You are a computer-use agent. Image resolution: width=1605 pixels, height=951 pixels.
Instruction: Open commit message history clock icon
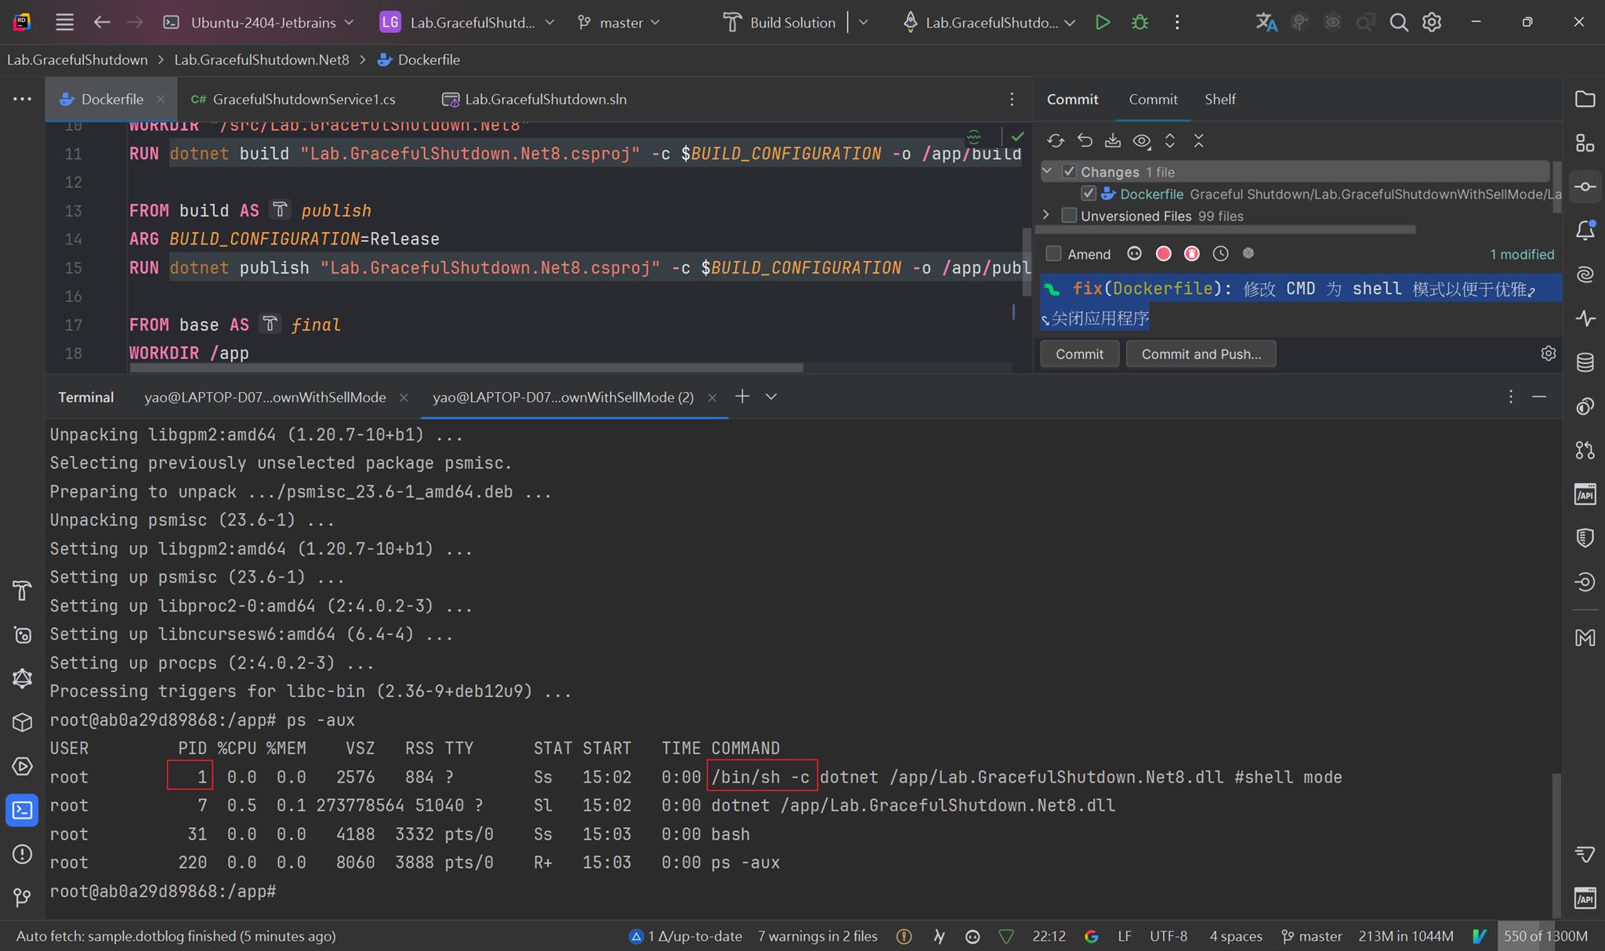(x=1220, y=253)
